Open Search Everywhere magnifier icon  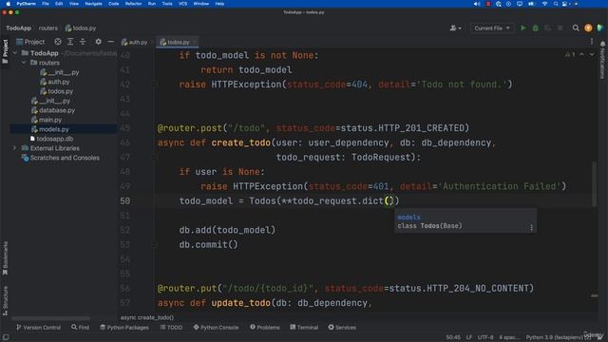[576, 28]
